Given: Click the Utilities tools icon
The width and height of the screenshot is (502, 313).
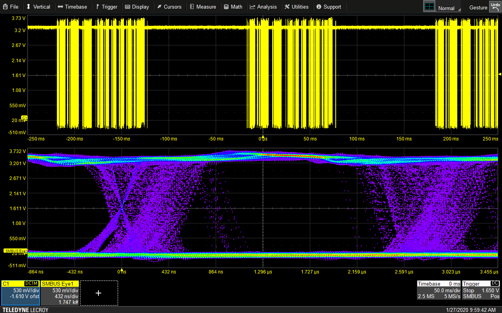Looking at the screenshot, I should (287, 7).
